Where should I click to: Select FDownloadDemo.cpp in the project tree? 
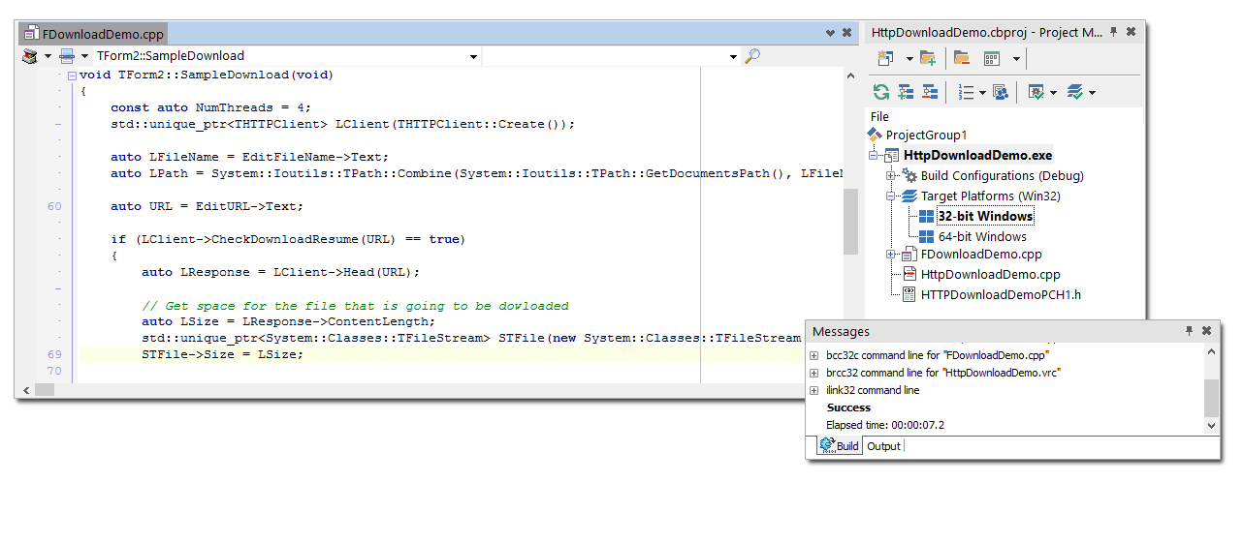click(x=981, y=254)
